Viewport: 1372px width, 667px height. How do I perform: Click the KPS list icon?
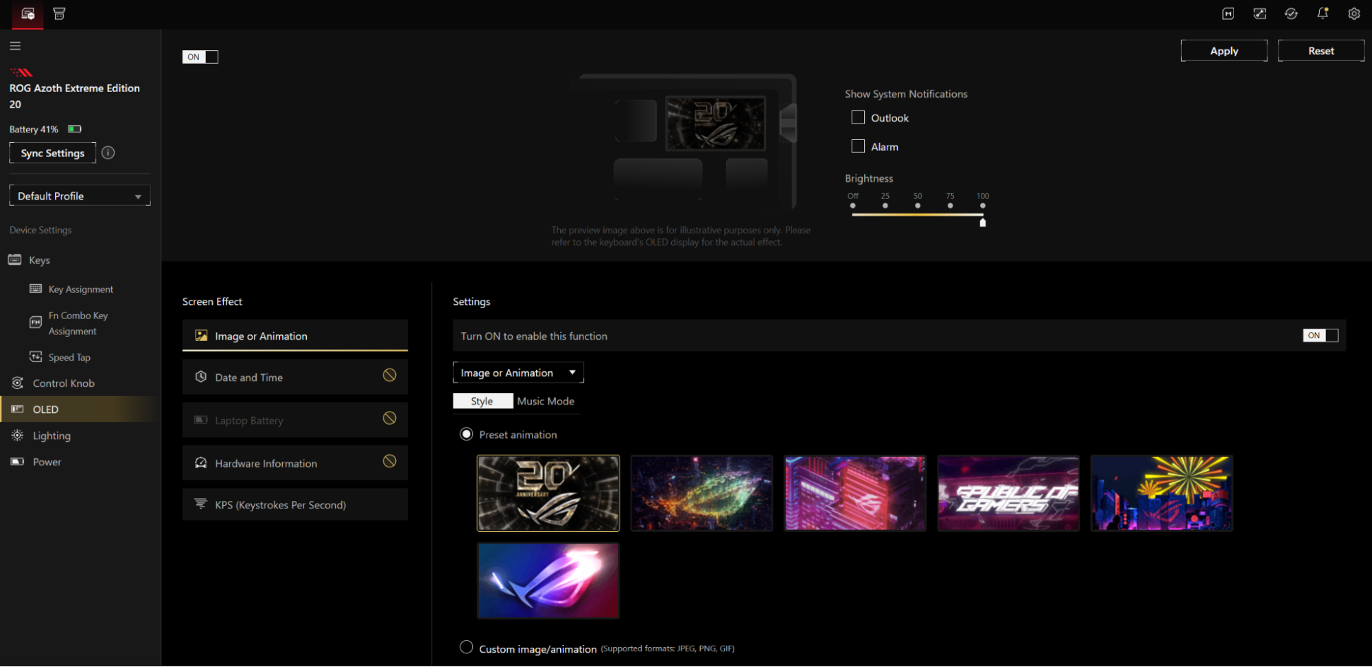coord(201,504)
